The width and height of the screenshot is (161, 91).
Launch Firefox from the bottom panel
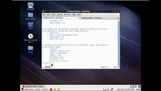tap(51, 89)
